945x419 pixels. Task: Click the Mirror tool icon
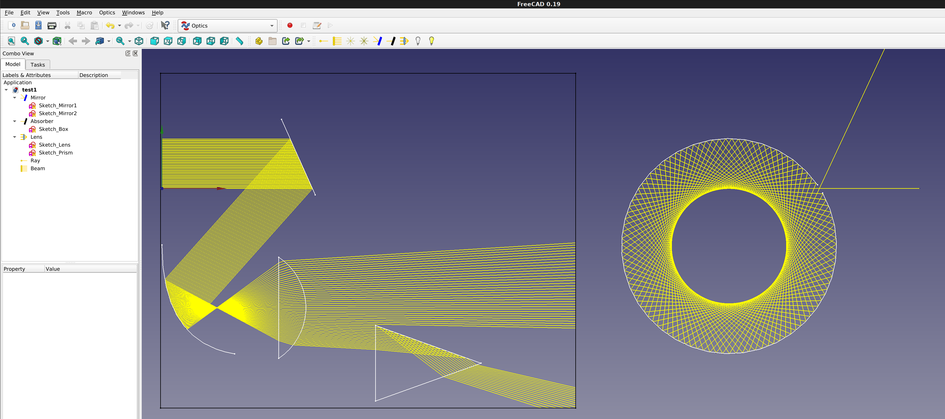(x=377, y=41)
